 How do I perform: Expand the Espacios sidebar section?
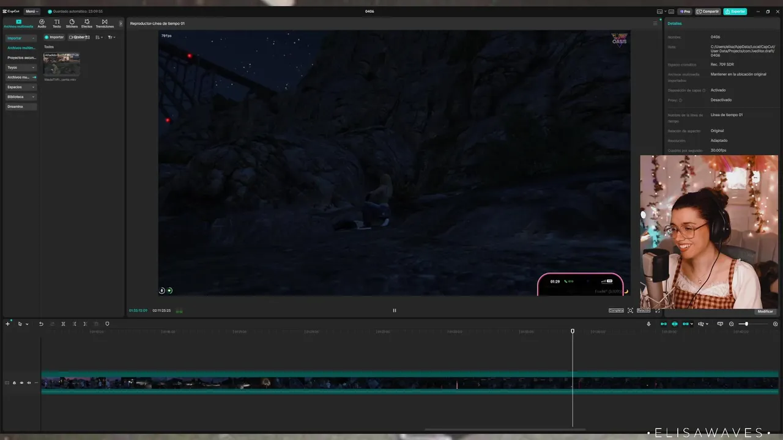point(21,87)
